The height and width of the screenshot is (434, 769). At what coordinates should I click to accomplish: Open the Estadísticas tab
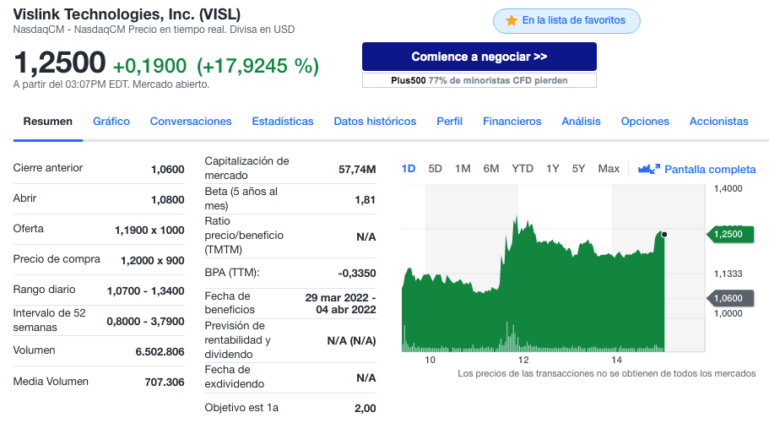pyautogui.click(x=283, y=122)
